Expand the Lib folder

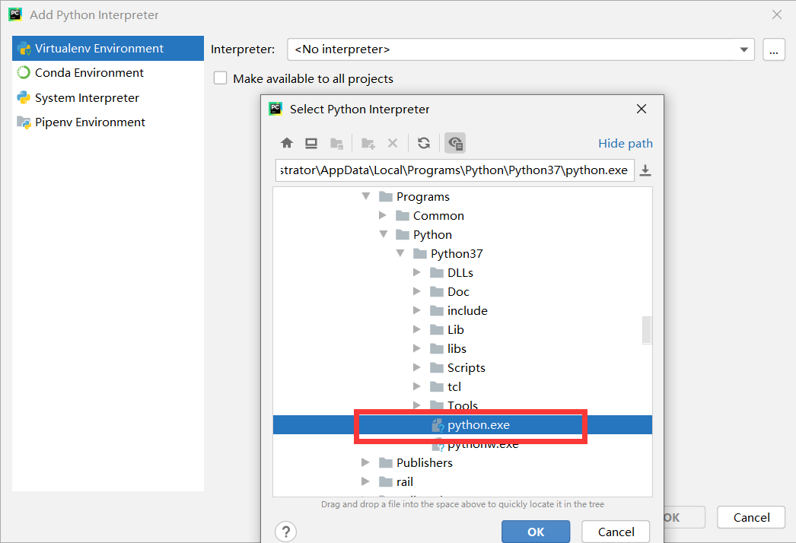[x=417, y=329]
